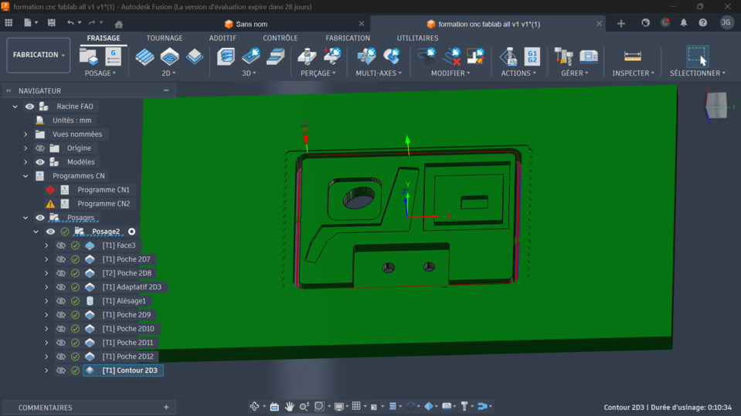Select the Programme CN1 tree item

coord(104,190)
